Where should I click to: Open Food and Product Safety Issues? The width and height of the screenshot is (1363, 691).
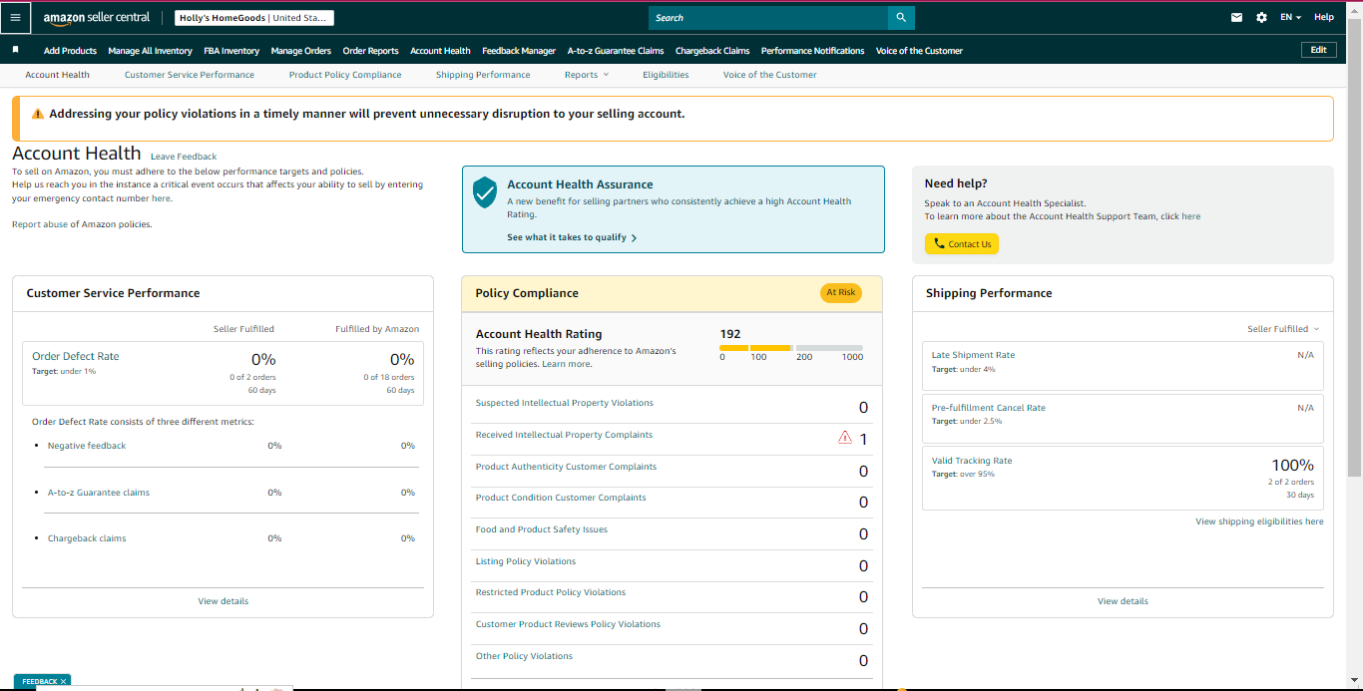tap(542, 529)
